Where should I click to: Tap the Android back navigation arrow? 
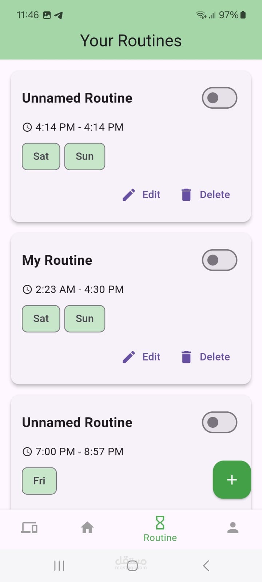[206, 566]
